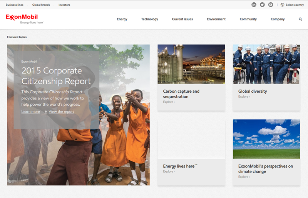
Task: Click the Energy lives here tagline under logo
Action: (32, 23)
